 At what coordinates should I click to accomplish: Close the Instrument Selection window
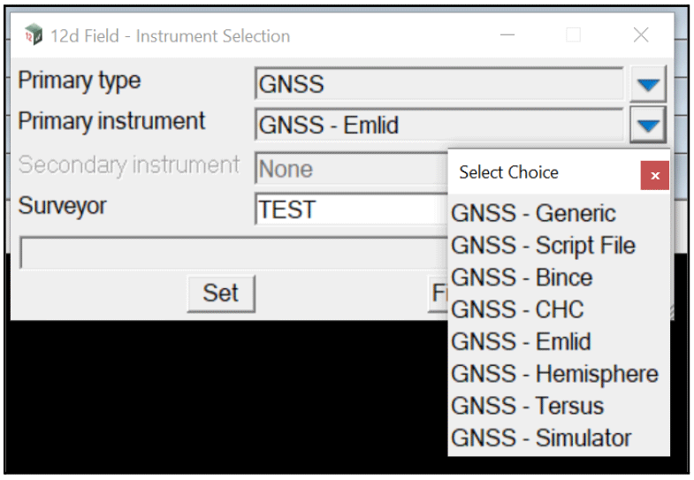pyautogui.click(x=640, y=35)
